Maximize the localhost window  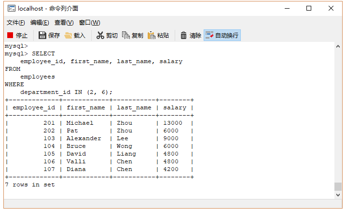[x=309, y=8]
